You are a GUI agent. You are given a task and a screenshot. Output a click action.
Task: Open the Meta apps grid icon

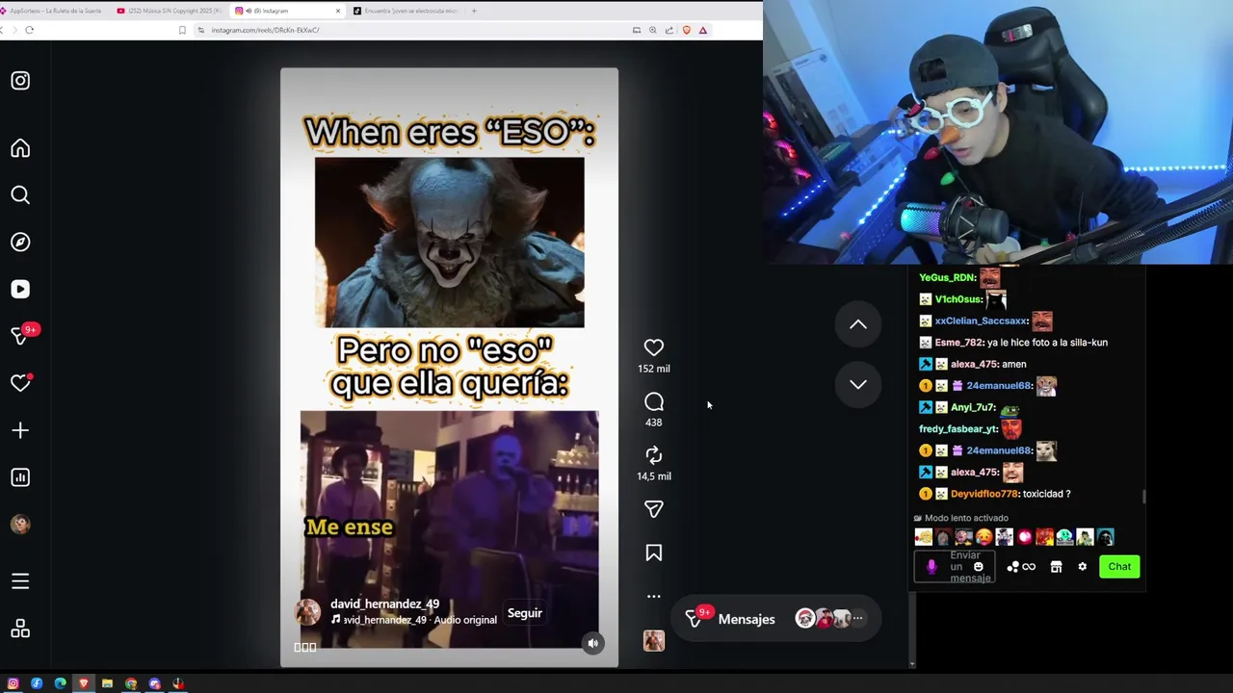20,629
